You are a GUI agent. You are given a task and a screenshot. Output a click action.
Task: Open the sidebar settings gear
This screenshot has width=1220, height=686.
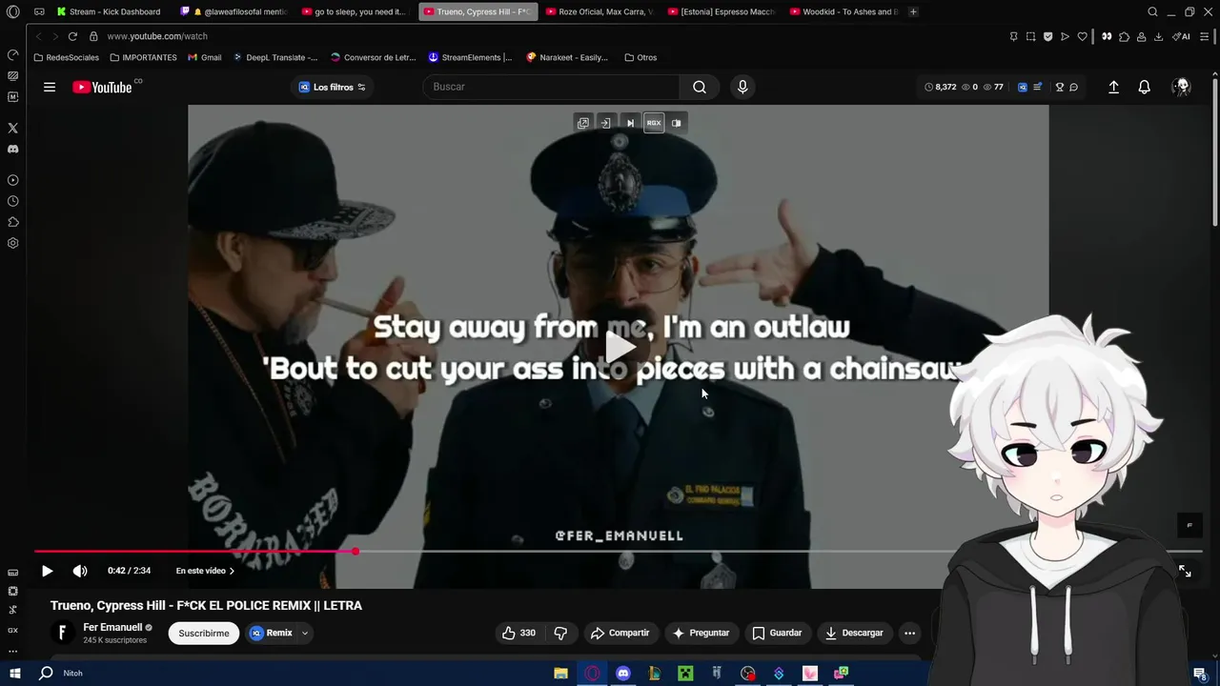click(x=12, y=243)
